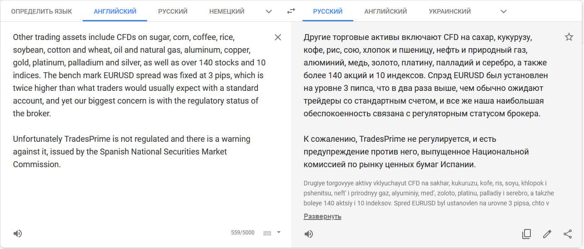The height and width of the screenshot is (249, 584).
Task: Click the Russian translated text paragraph
Action: (x=426, y=75)
